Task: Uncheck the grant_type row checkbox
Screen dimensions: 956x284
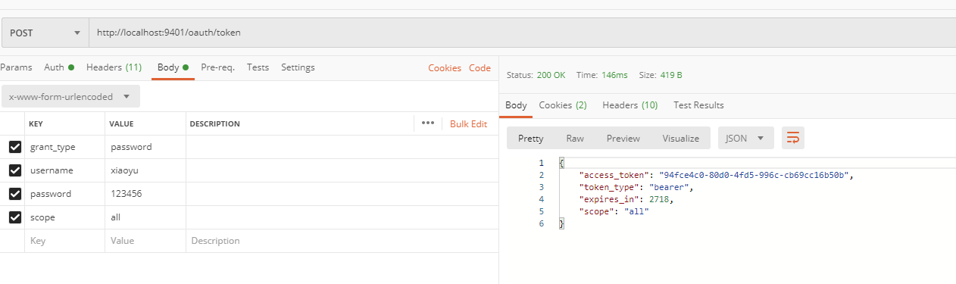Action: 14,147
